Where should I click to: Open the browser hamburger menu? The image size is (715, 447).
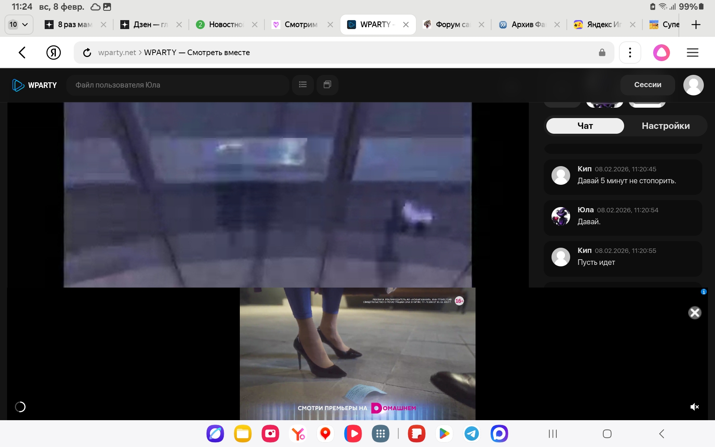pos(692,53)
